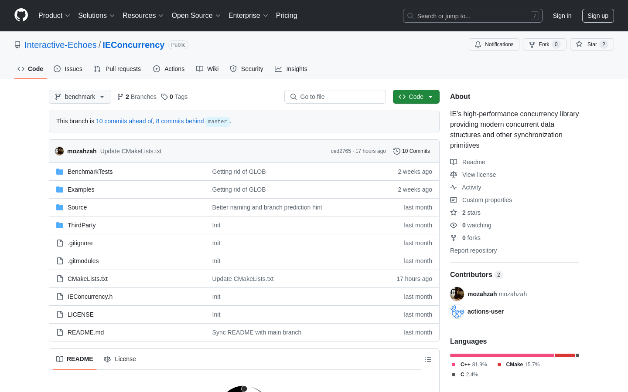The width and height of the screenshot is (628, 392).
Task: View the 2 stars list
Action: click(465, 213)
